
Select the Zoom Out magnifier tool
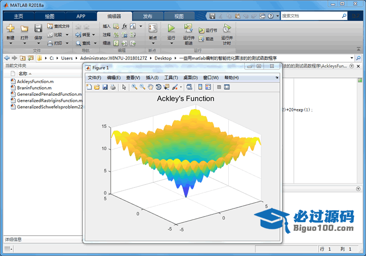142,87
